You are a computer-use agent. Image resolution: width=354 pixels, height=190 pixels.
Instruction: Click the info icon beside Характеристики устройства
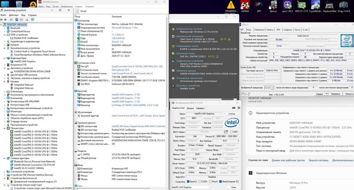point(250,113)
